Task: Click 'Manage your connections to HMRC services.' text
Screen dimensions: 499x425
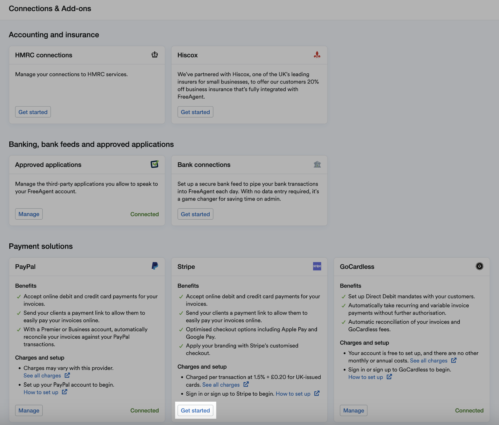Action: point(71,74)
